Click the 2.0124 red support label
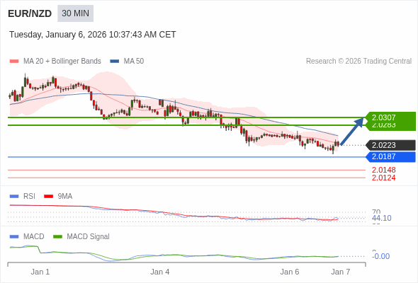Screen dimensions: 418x283 pyautogui.click(x=383, y=178)
